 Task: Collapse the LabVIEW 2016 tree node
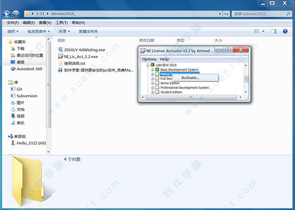click(148, 65)
